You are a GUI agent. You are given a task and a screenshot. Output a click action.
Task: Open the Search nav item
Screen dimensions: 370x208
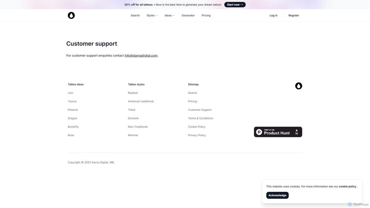coord(135,16)
